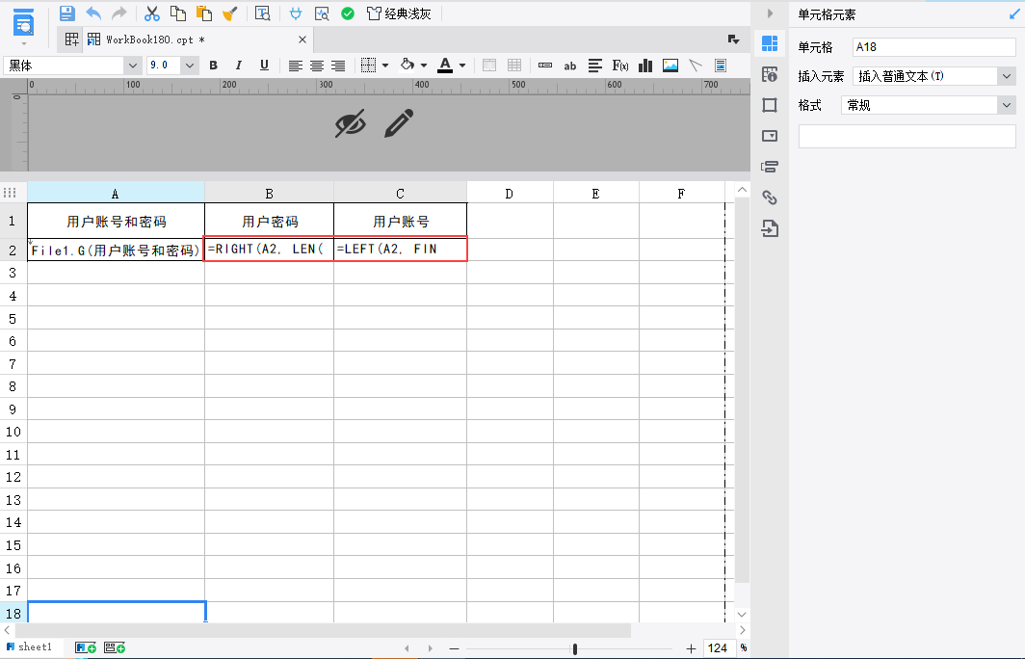Create a new workbook tab with grid-plus icon
Screen dimensions: 1025x659
(72, 40)
